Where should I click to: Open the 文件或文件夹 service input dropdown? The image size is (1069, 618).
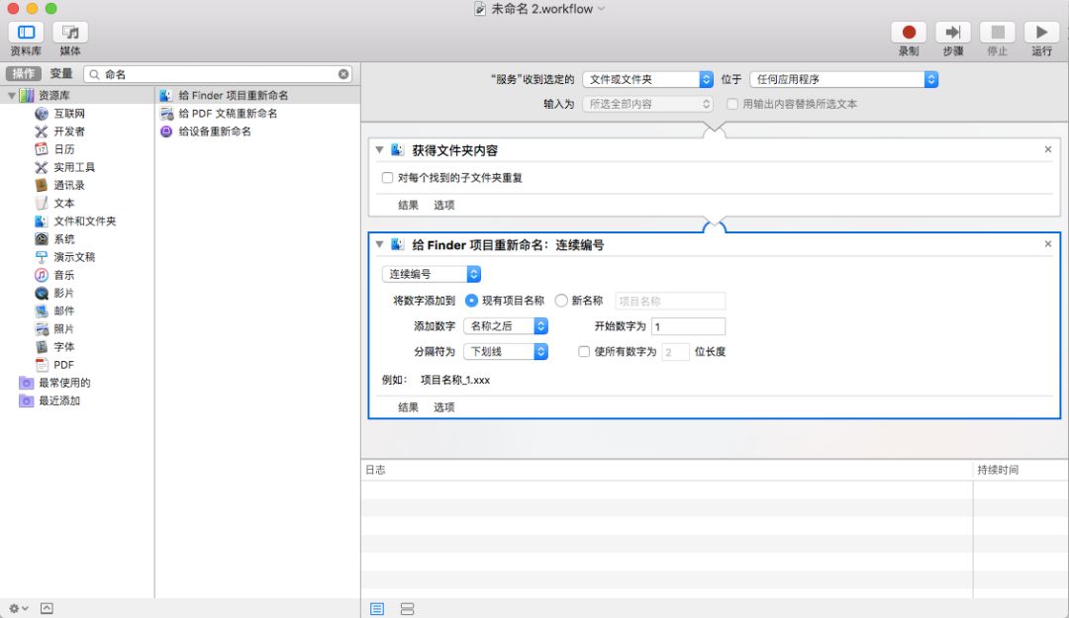(647, 79)
